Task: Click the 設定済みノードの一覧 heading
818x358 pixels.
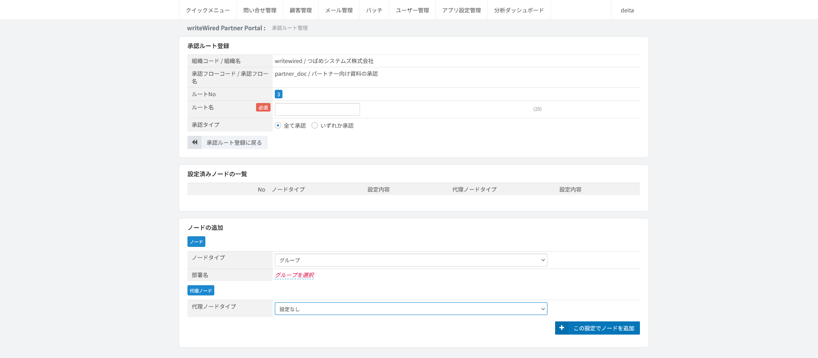Action: coord(217,174)
